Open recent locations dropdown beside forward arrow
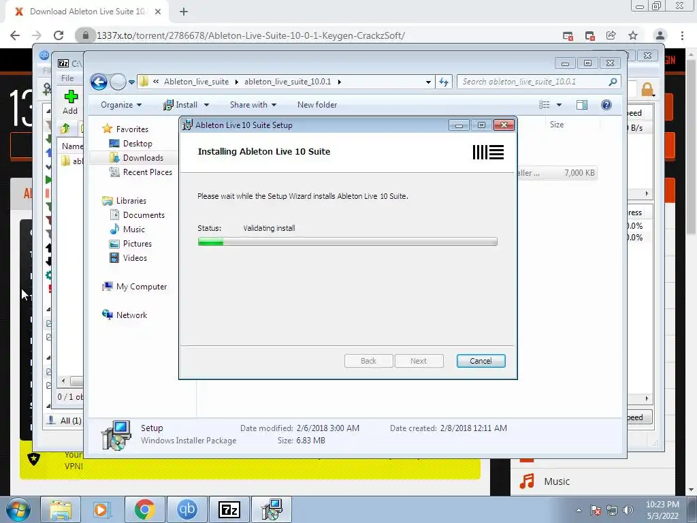The height and width of the screenshot is (523, 697). tap(131, 82)
